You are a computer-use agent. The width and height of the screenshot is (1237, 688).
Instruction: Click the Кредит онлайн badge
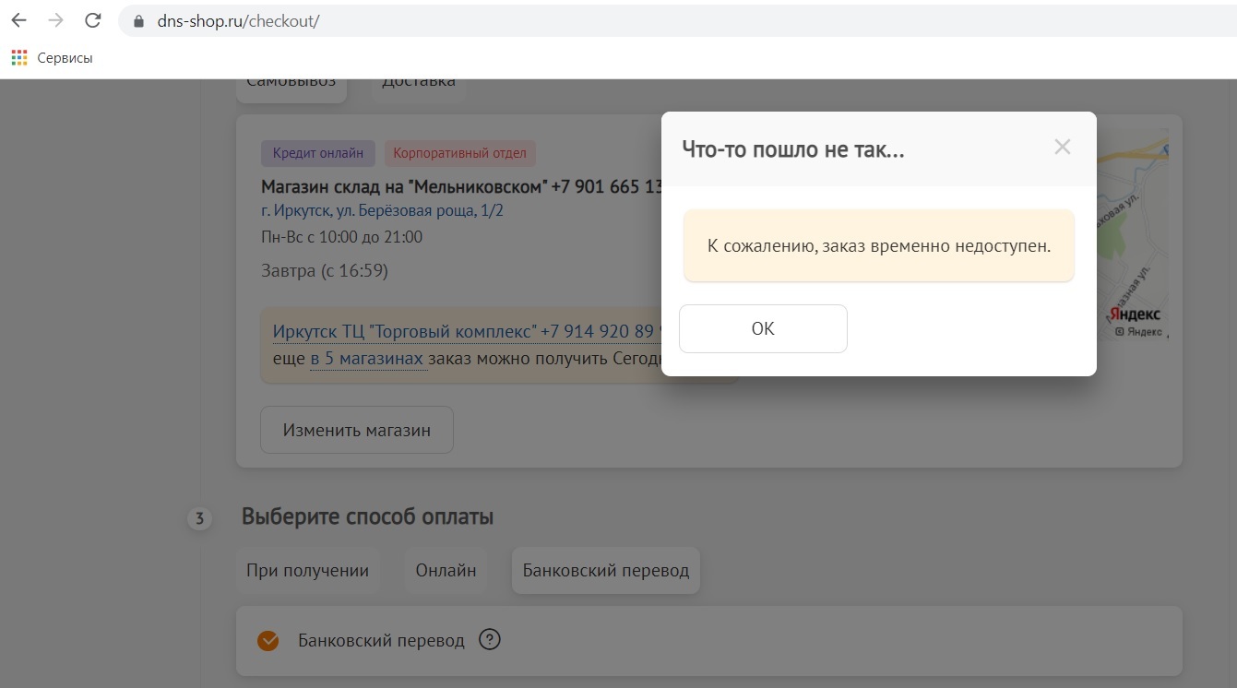[318, 153]
